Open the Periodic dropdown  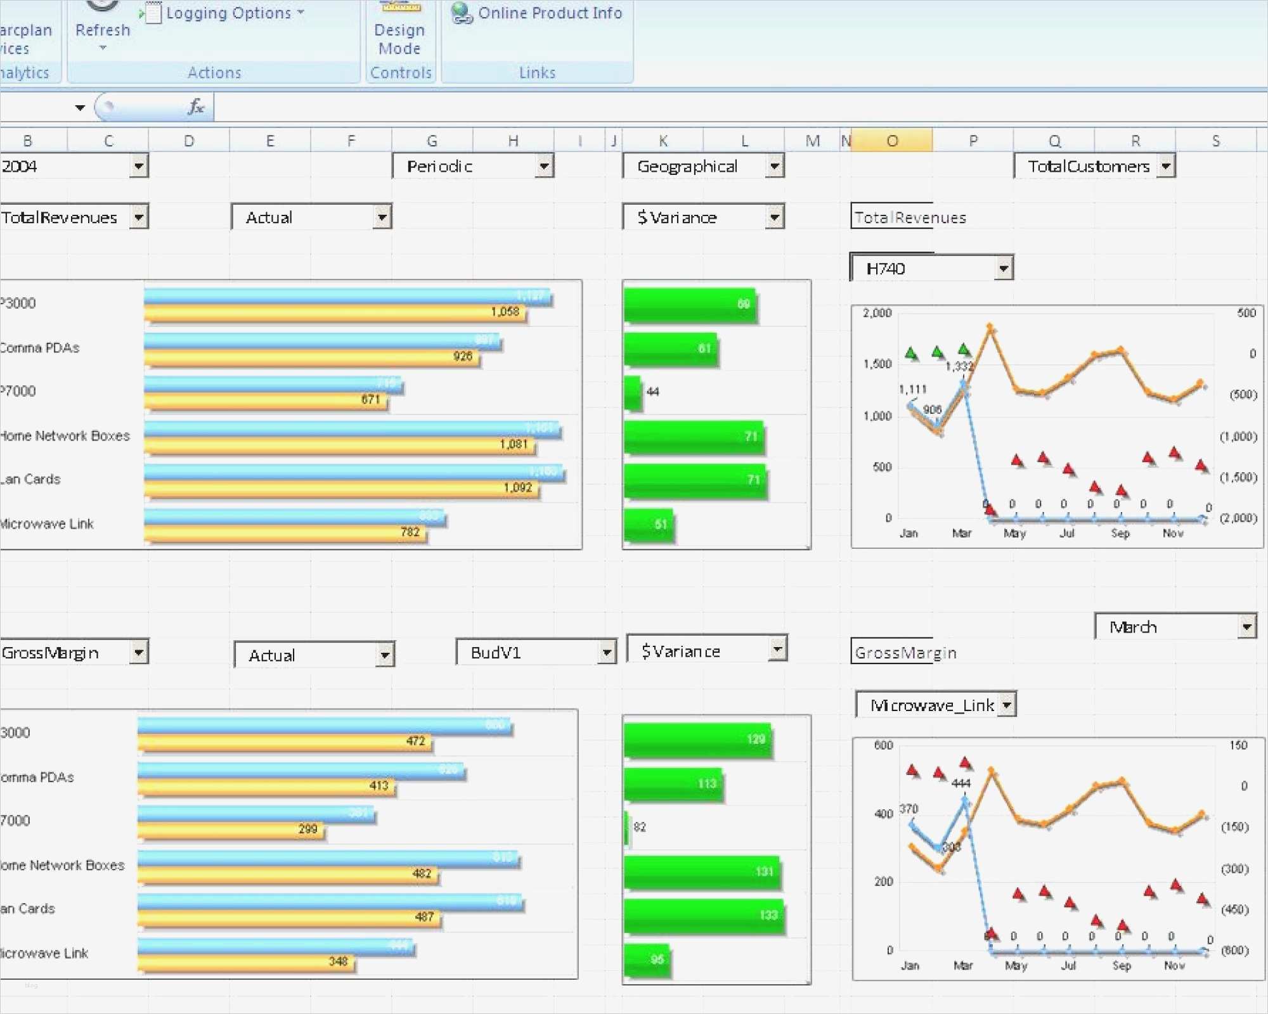coord(544,166)
